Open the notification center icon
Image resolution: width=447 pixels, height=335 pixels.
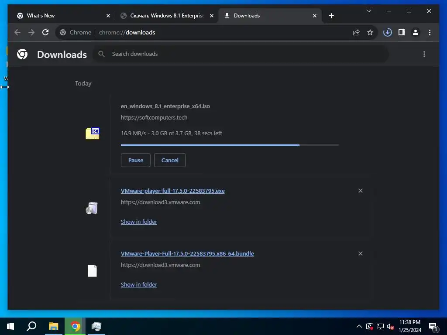point(433,326)
